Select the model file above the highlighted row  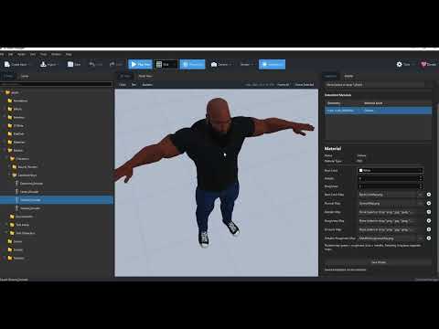[x=29, y=192]
